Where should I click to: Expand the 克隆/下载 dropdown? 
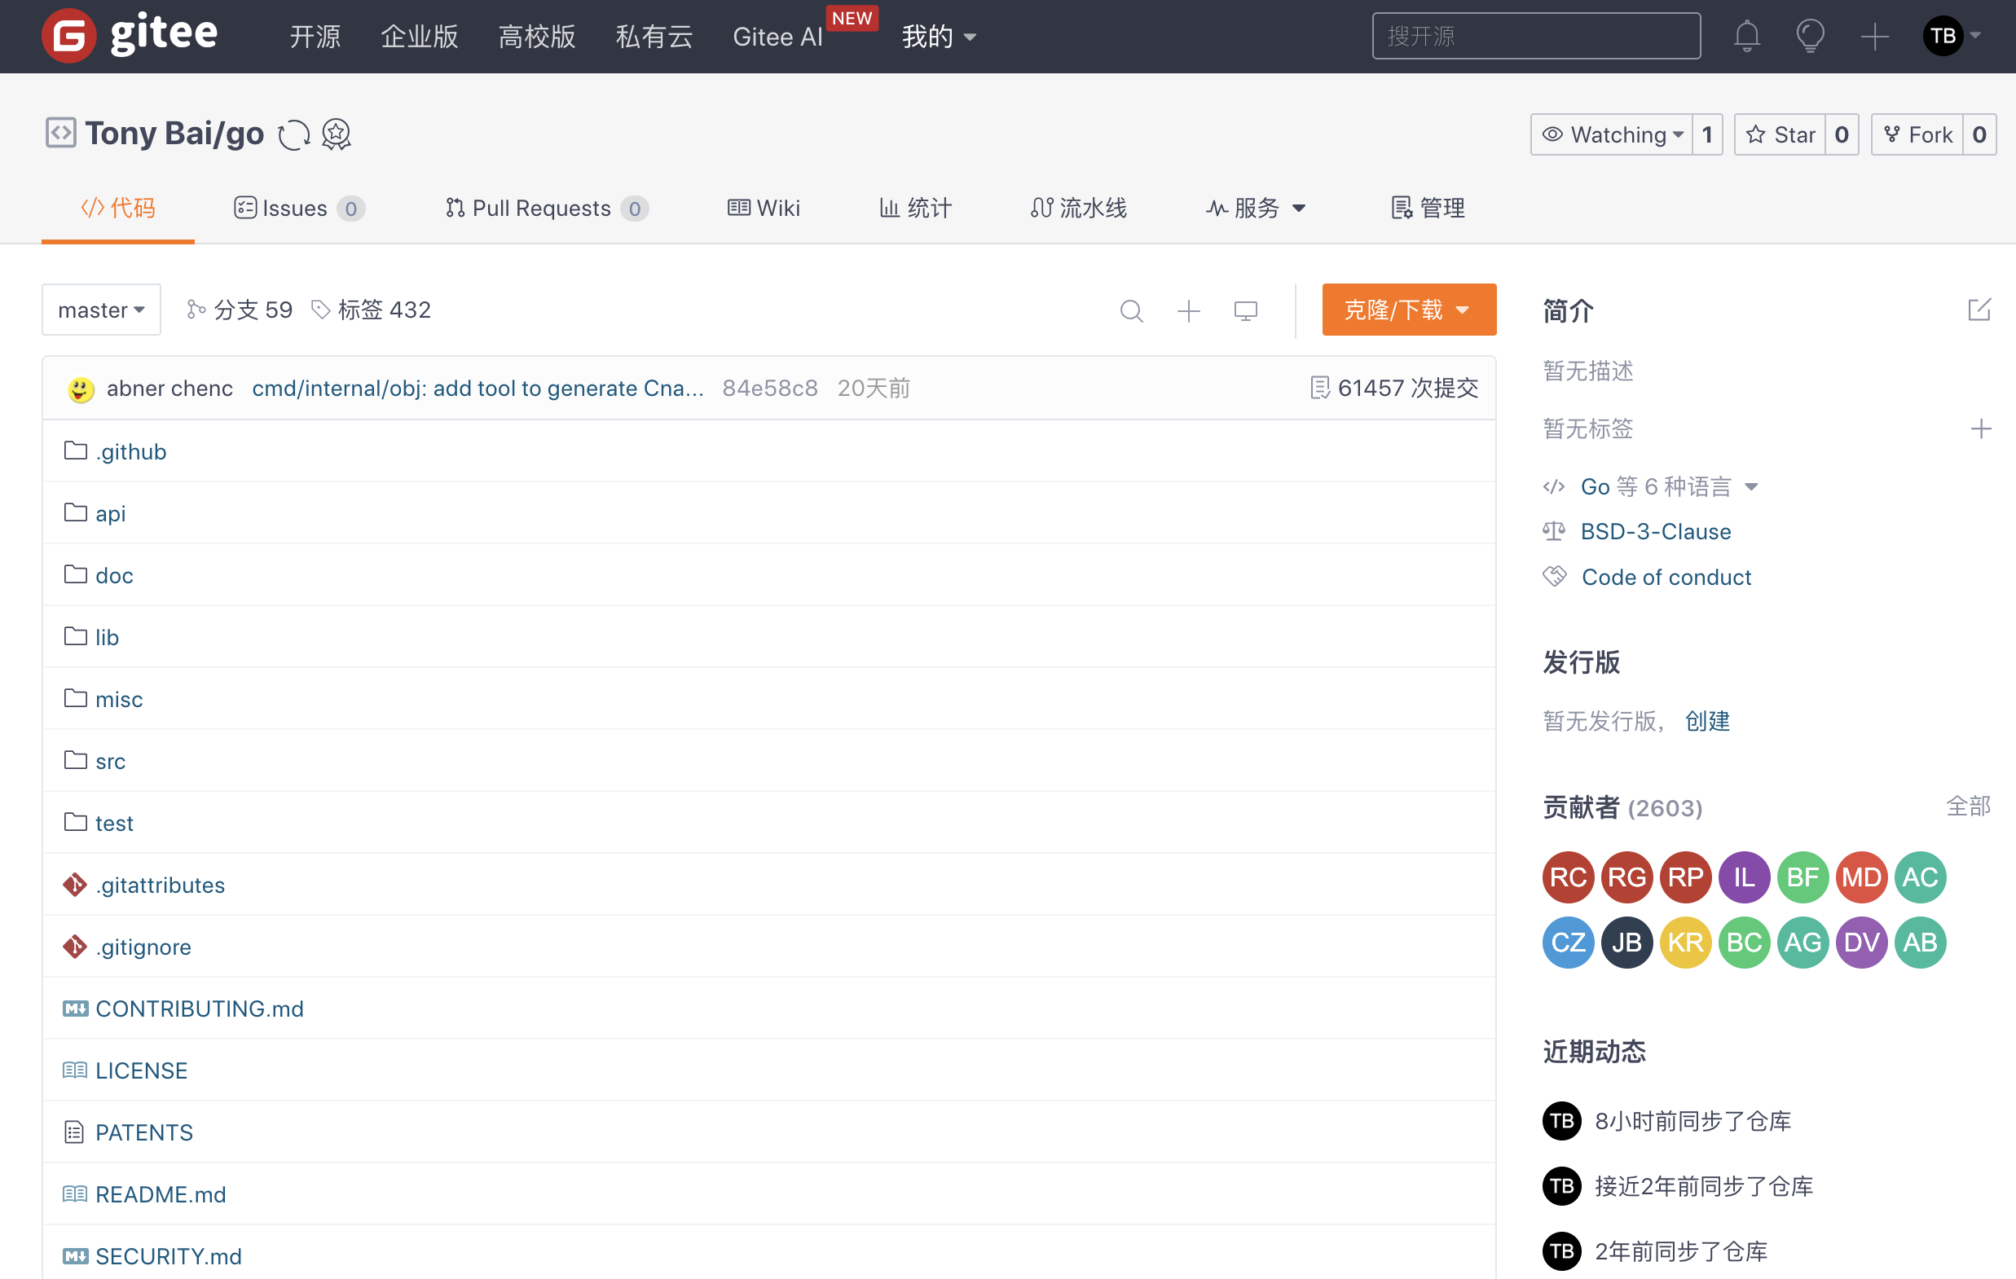(1408, 310)
